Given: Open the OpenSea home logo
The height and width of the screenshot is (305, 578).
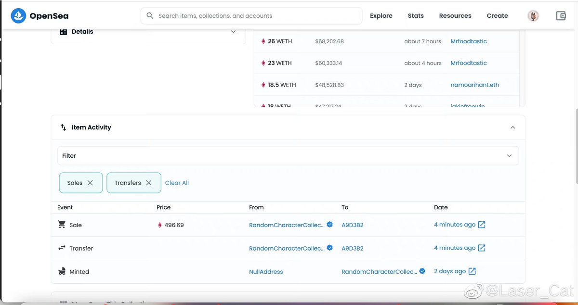Looking at the screenshot, I should click(39, 16).
